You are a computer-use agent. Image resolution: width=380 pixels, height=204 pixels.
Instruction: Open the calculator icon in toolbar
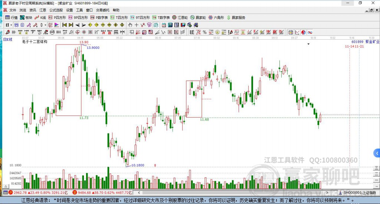(x=170, y=25)
